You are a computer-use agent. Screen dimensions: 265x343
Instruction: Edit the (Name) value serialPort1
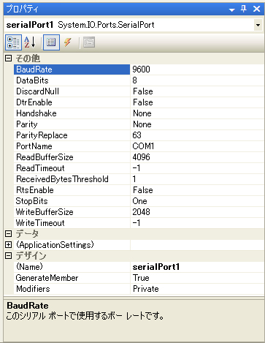point(197,267)
